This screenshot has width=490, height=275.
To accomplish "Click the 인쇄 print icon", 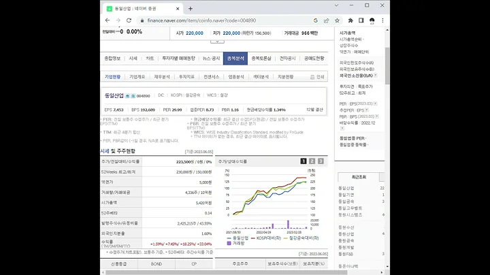I will coord(317,77).
